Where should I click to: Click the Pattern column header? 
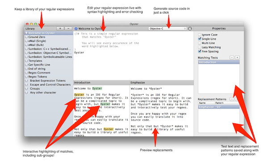pos(227,103)
